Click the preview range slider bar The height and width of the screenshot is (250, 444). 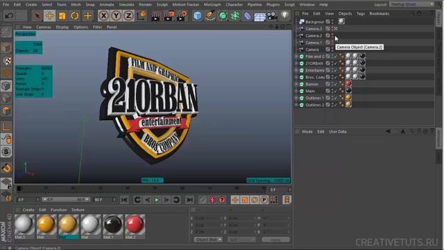(66, 199)
